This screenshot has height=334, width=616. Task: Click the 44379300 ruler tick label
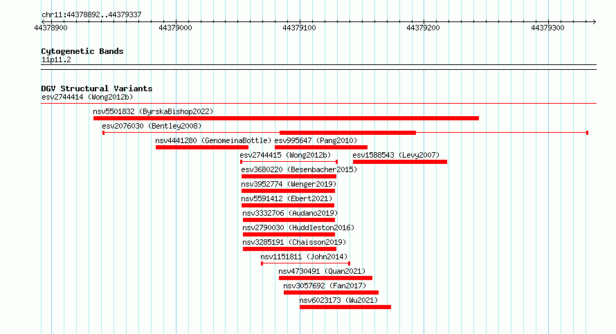pos(547,28)
